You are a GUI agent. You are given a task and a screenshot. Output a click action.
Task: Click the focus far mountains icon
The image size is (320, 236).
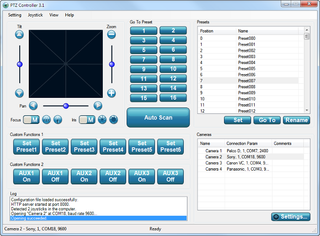click(x=46, y=120)
